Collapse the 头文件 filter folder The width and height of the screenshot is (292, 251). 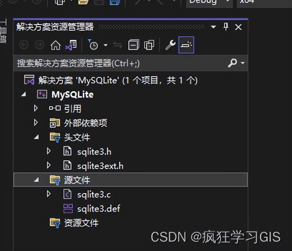(x=36, y=137)
